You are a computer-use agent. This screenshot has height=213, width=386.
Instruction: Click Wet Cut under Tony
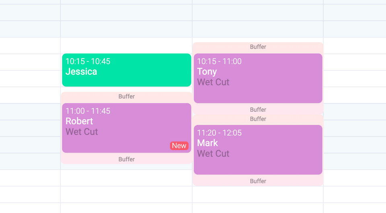coord(213,82)
